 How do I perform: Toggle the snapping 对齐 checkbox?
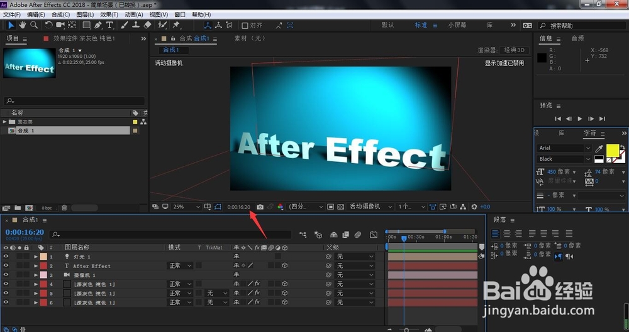[245, 25]
